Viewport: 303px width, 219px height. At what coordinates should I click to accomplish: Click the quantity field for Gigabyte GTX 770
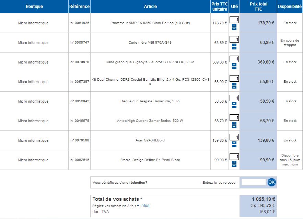pos(234,59)
